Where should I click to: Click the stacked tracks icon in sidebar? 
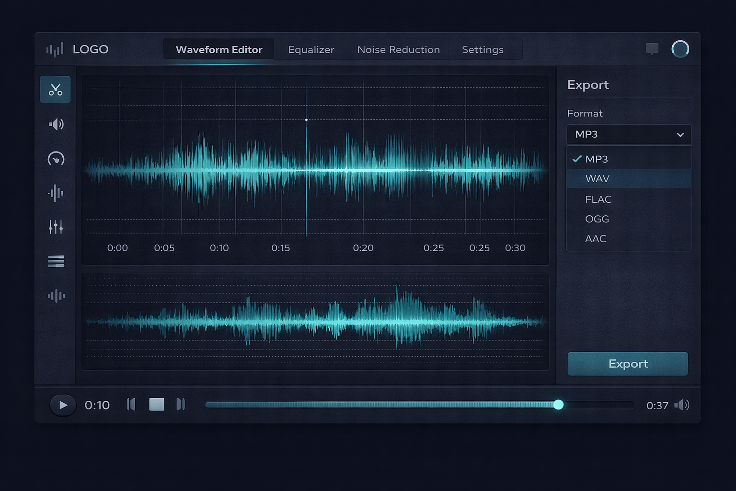[x=56, y=261]
